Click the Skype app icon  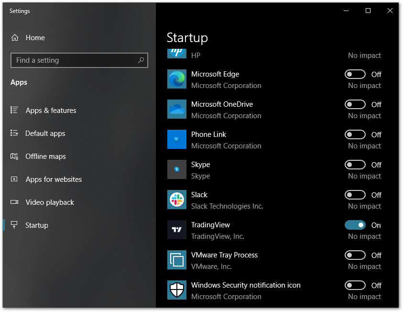point(177,169)
